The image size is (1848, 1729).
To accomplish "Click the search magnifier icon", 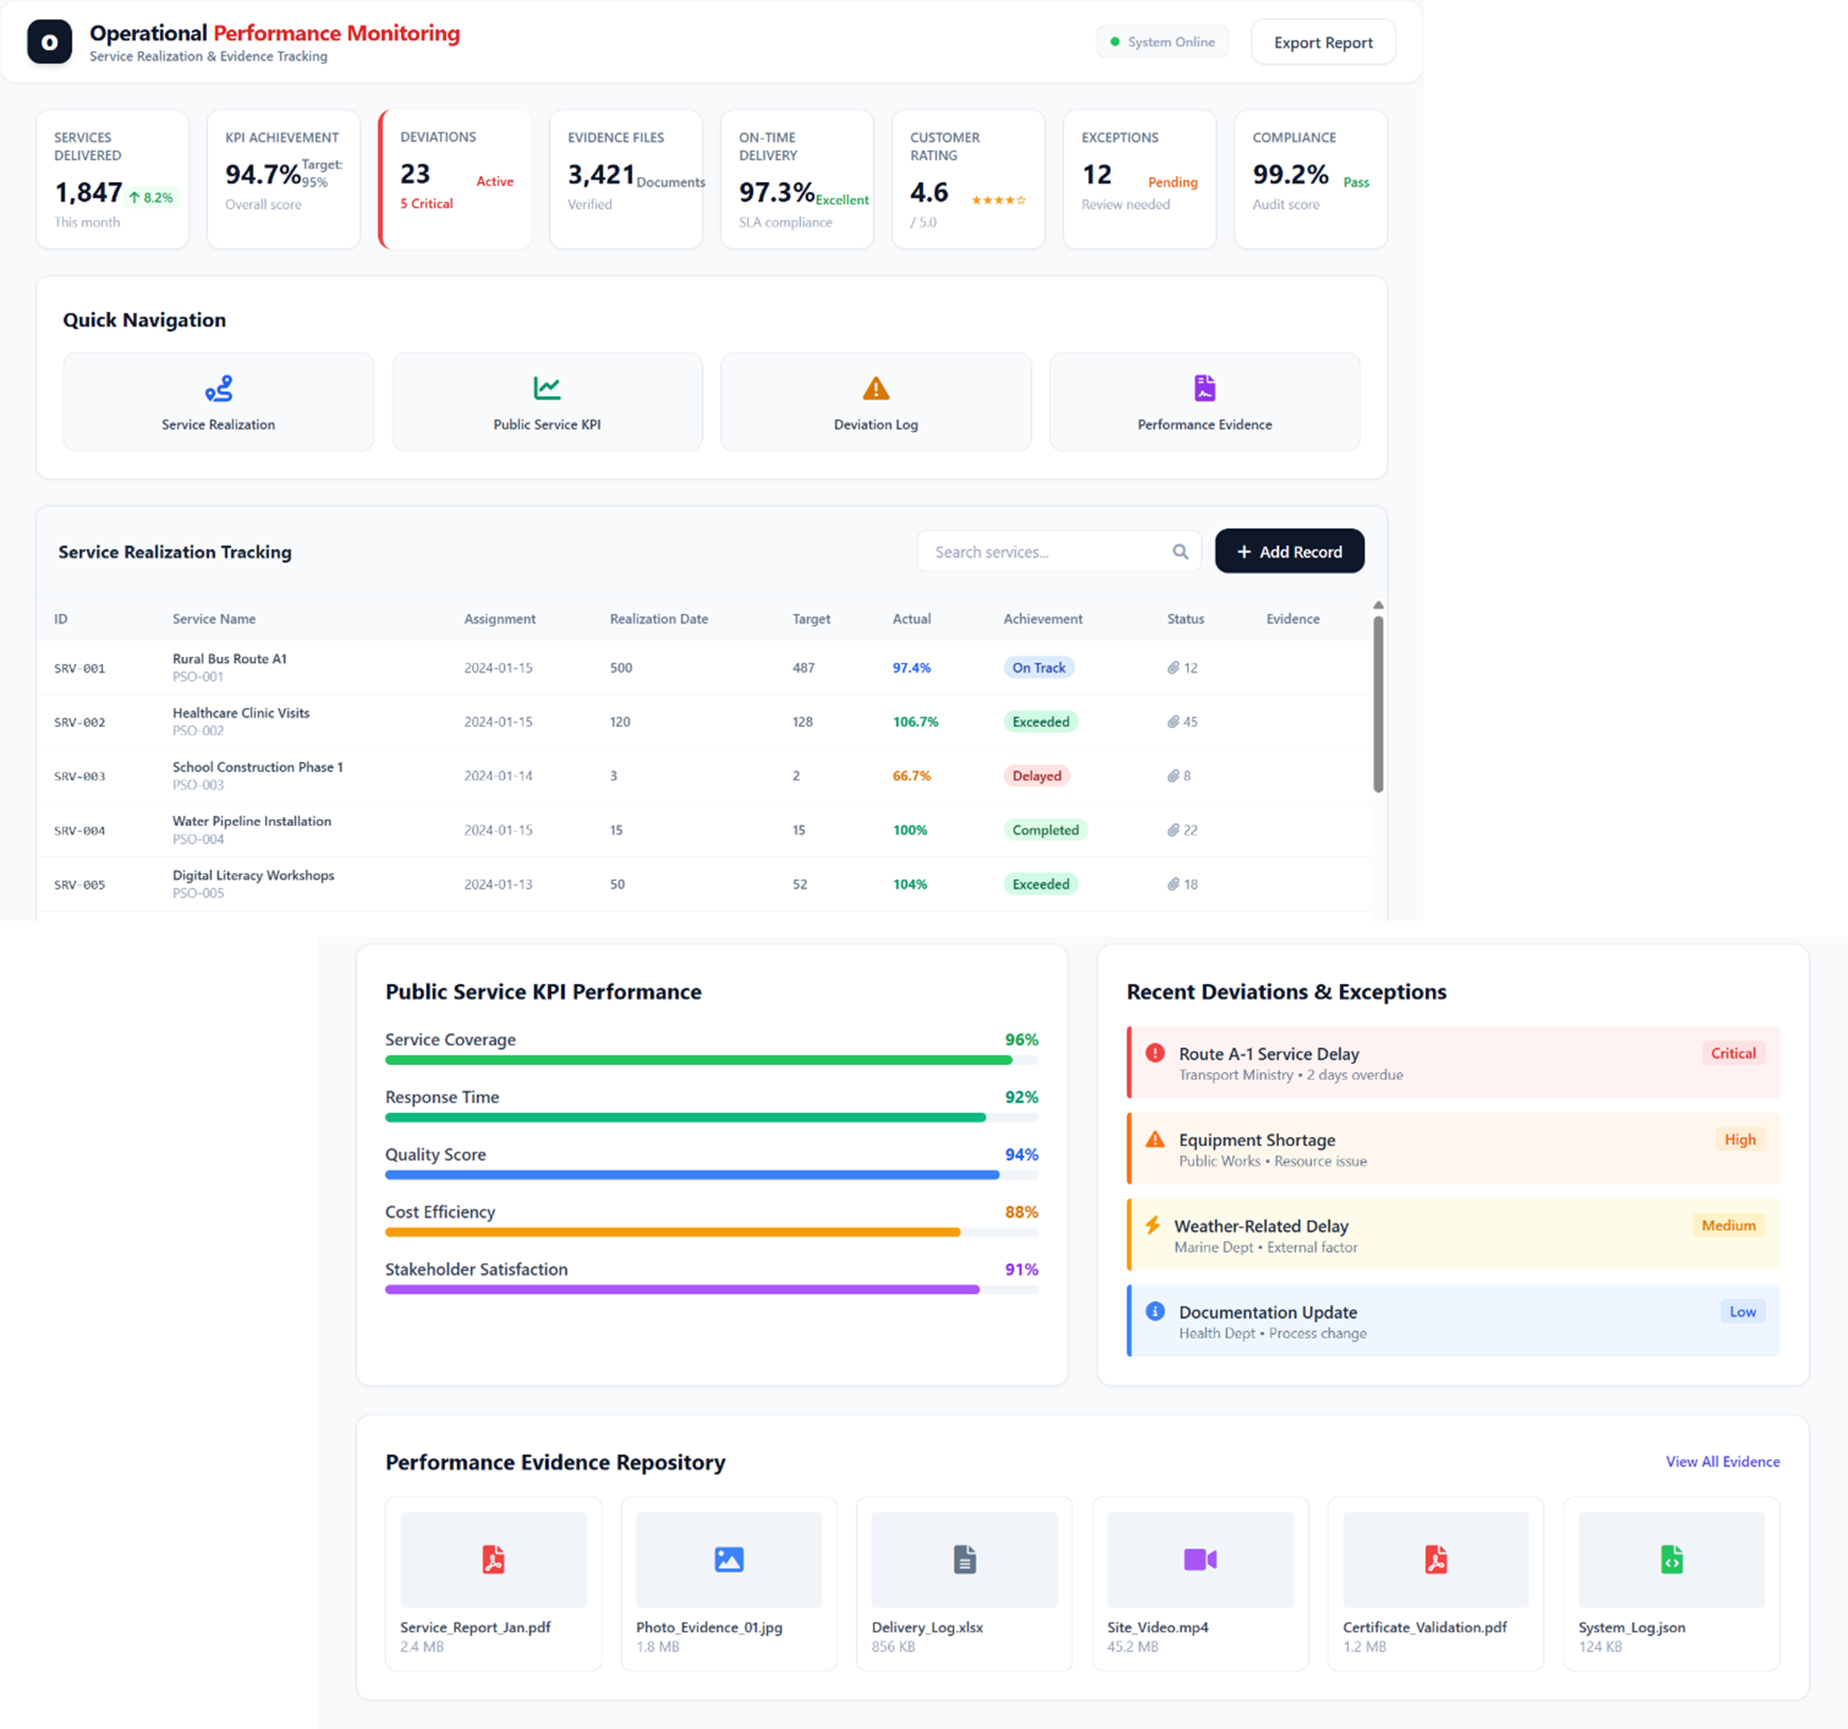I will point(1179,552).
